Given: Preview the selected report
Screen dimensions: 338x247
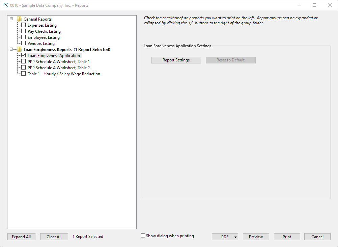Looking at the screenshot, I should coord(256,237).
